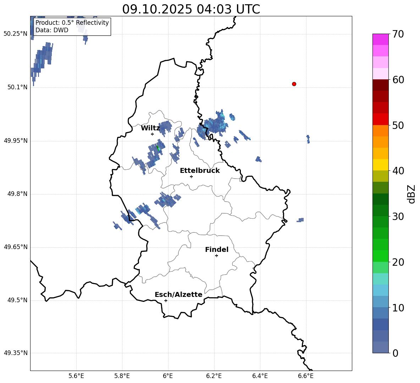The image size is (420, 383).
Task: Click the colorbar tick label 50
Action: coord(398,125)
